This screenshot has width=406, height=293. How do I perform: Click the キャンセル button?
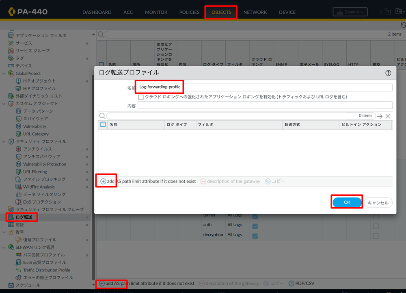tap(378, 203)
